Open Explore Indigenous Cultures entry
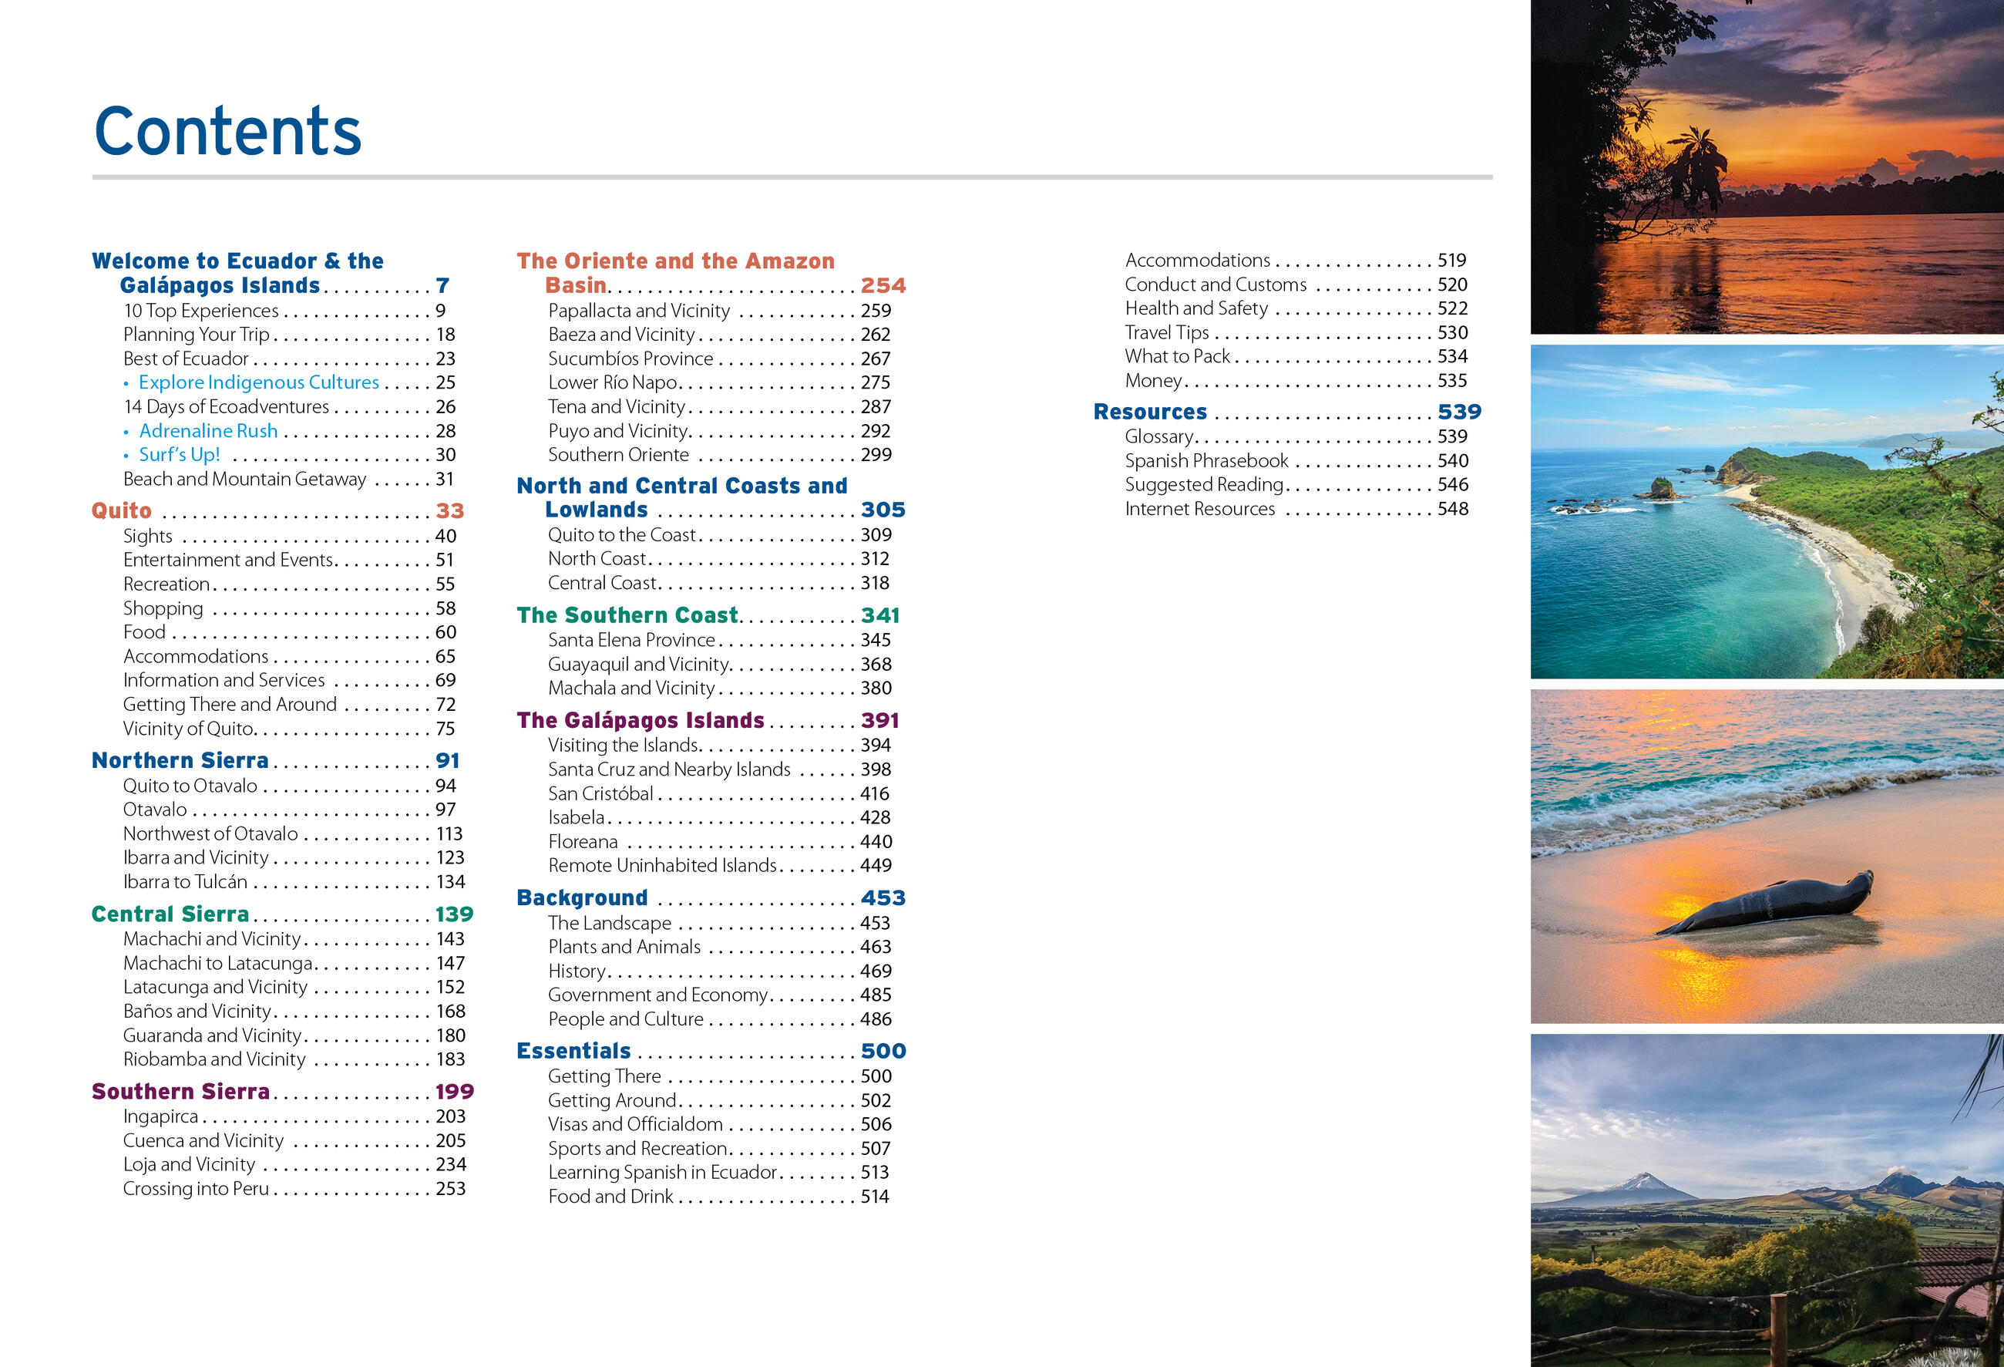The height and width of the screenshot is (1367, 2004). (x=259, y=382)
